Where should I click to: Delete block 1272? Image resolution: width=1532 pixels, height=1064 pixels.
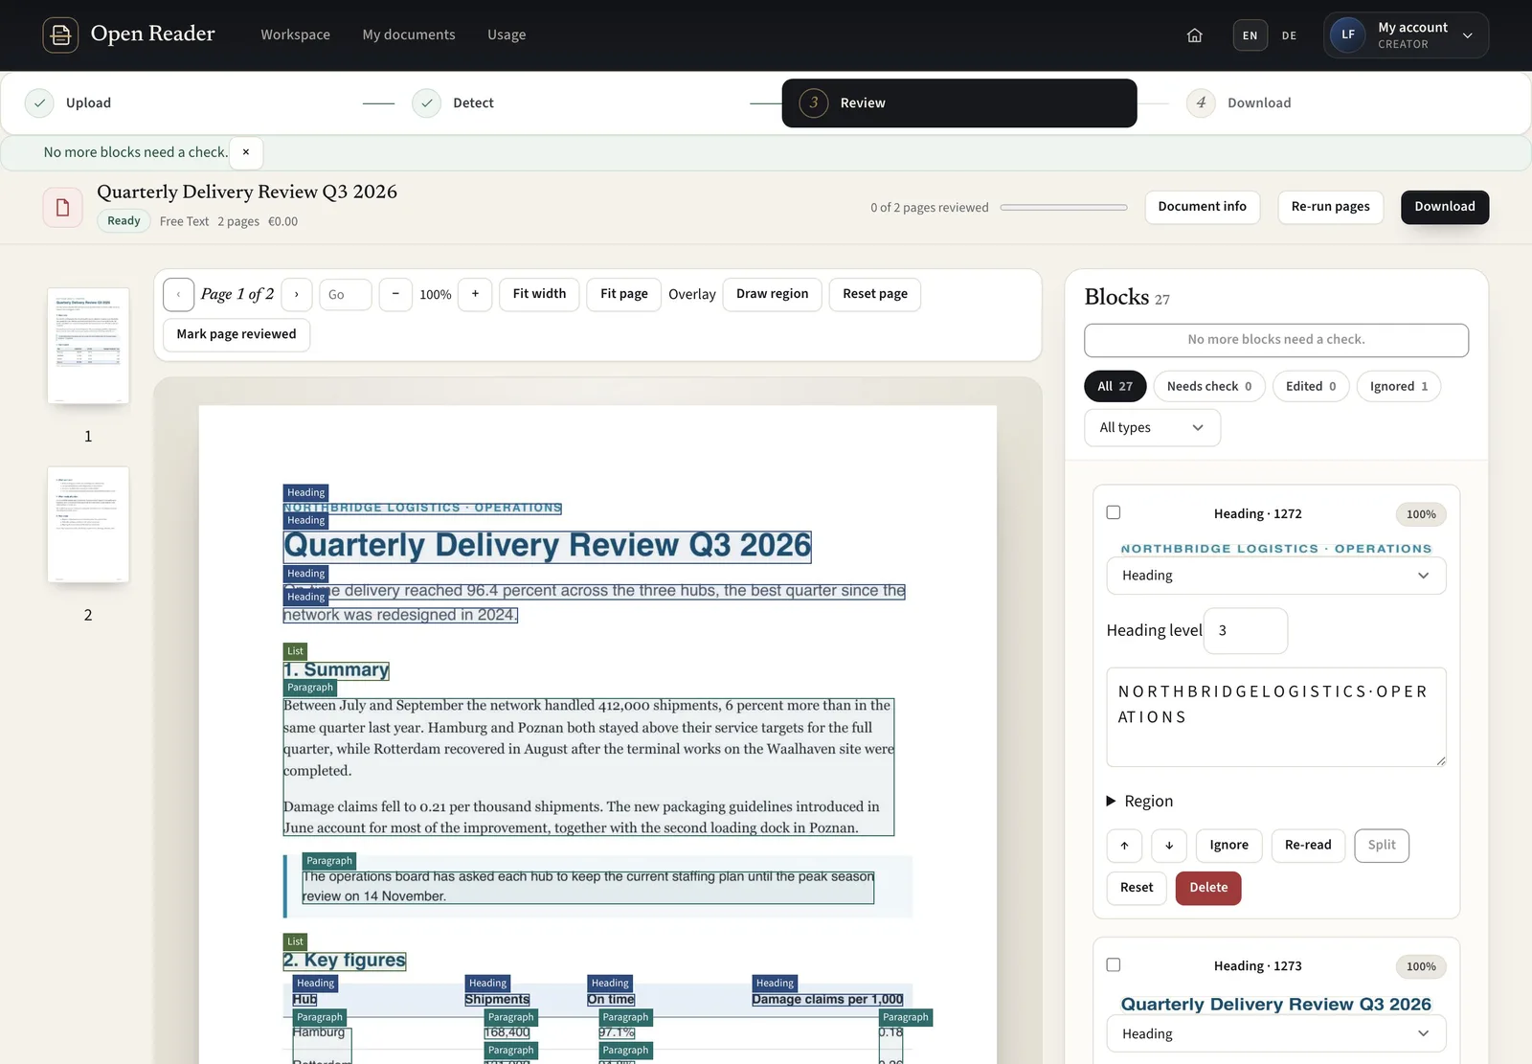pyautogui.click(x=1208, y=888)
